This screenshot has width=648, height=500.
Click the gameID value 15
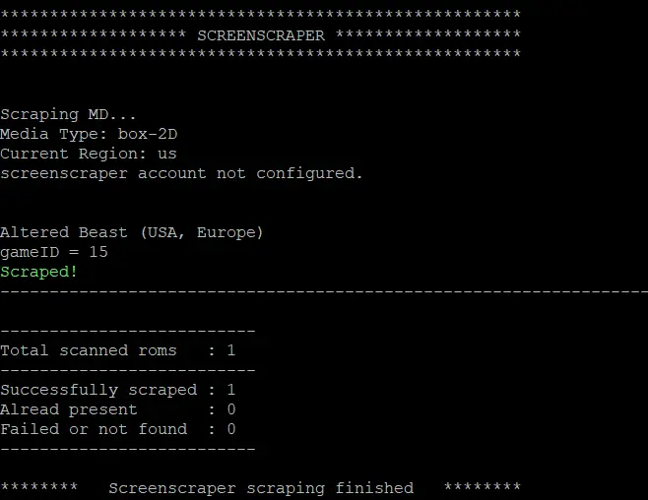97,252
